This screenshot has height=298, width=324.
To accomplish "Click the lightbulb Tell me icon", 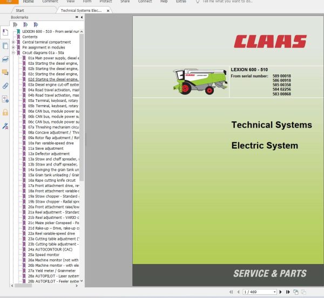I will 198,2.
